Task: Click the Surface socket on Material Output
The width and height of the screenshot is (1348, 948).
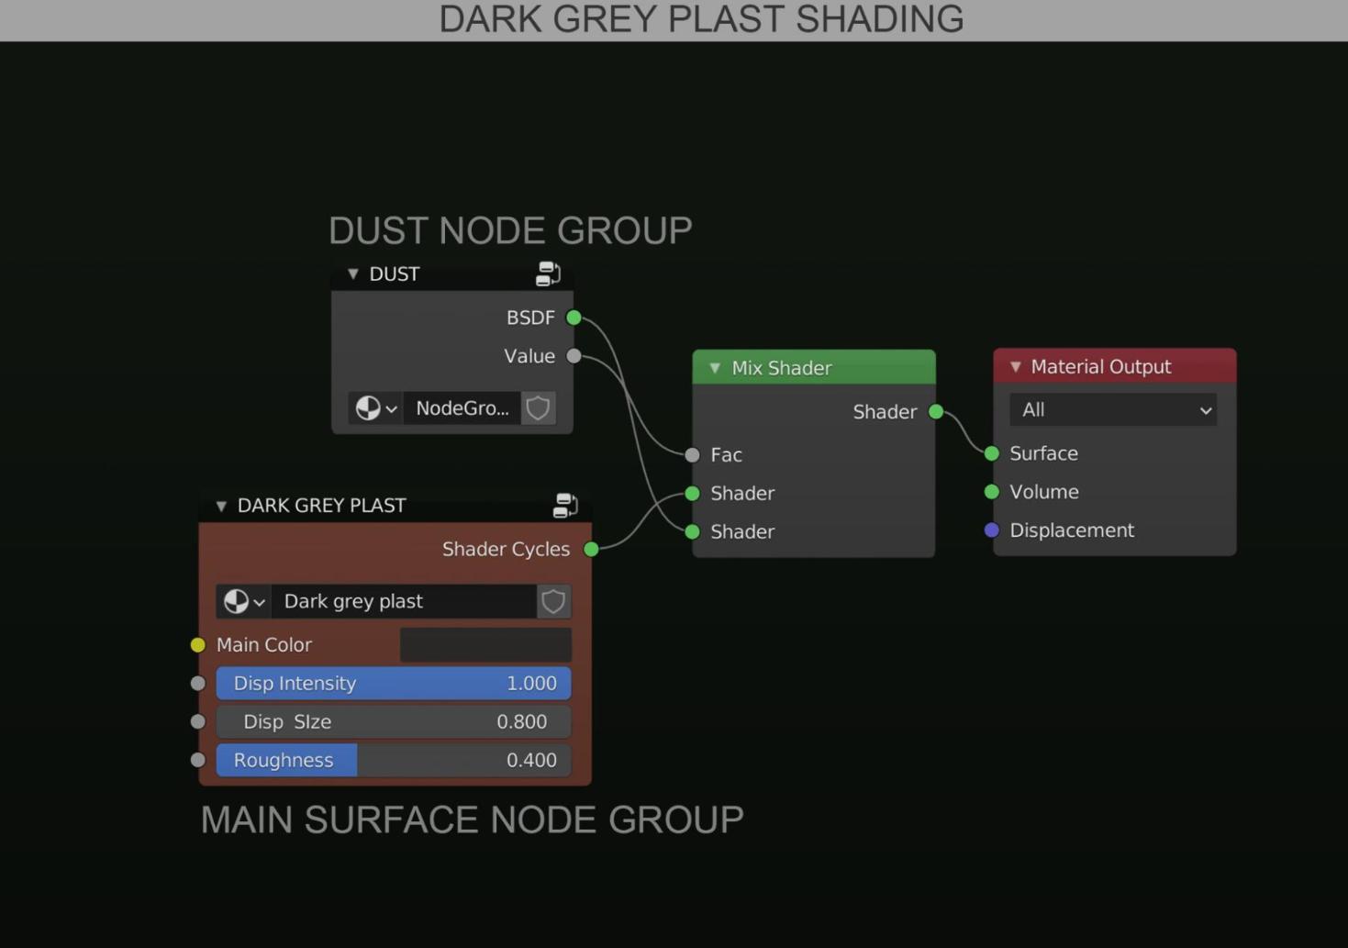Action: pyautogui.click(x=992, y=453)
